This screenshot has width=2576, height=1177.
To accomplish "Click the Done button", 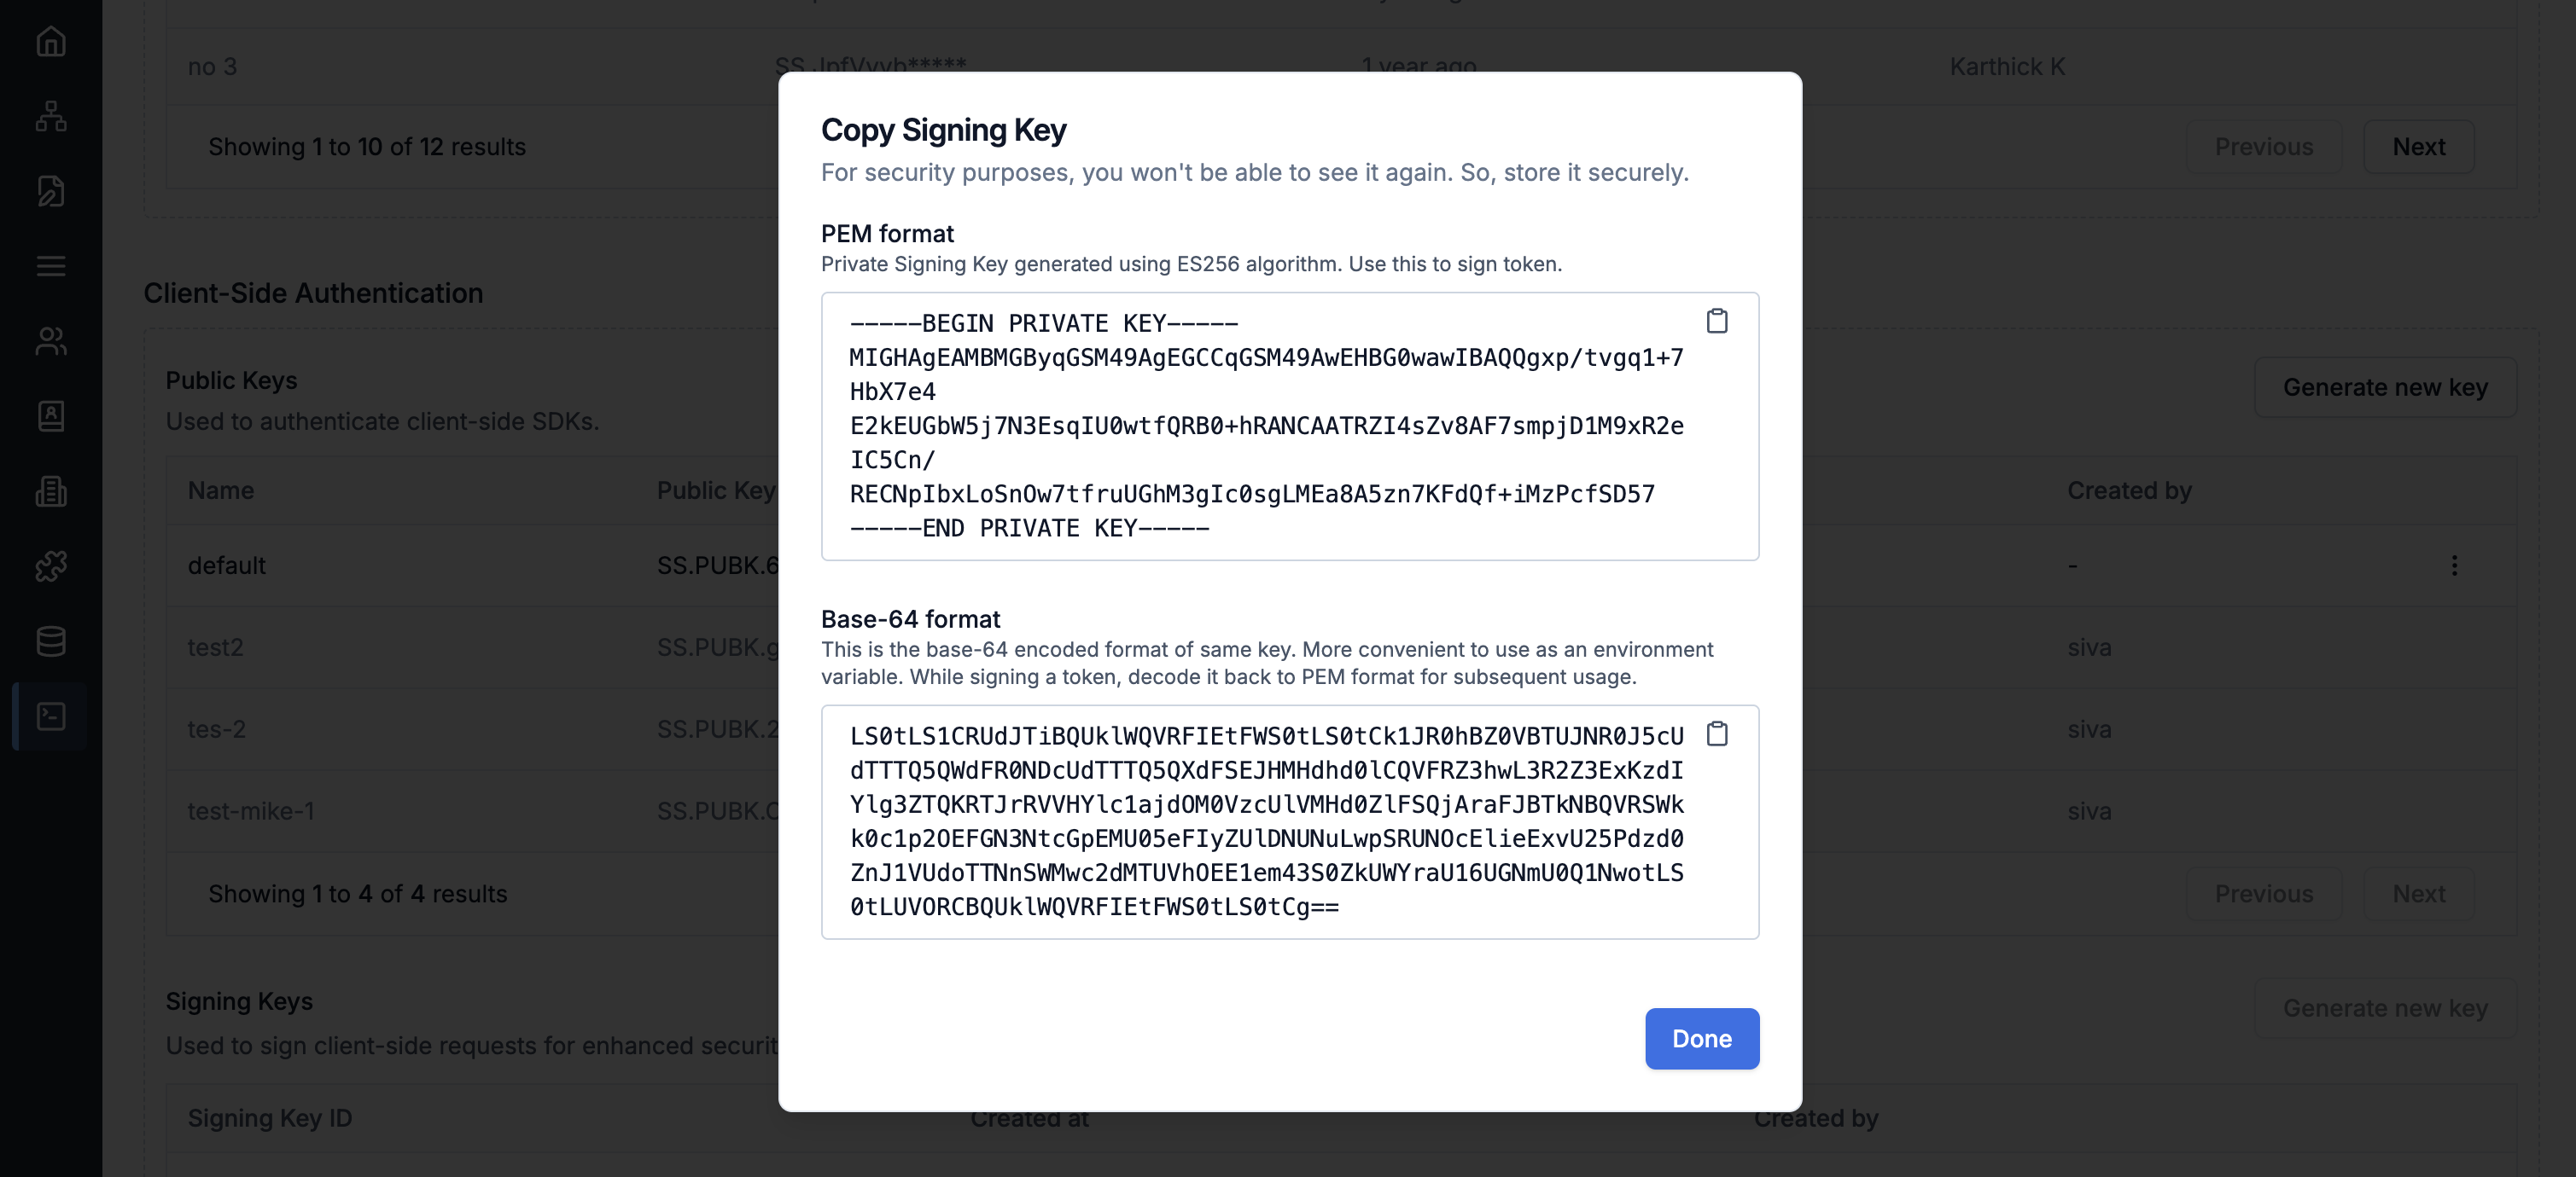I will [x=1701, y=1038].
